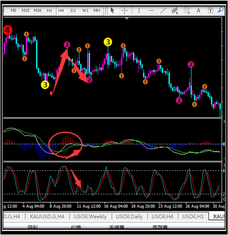Select the arrow cursor tool

pos(112,11)
